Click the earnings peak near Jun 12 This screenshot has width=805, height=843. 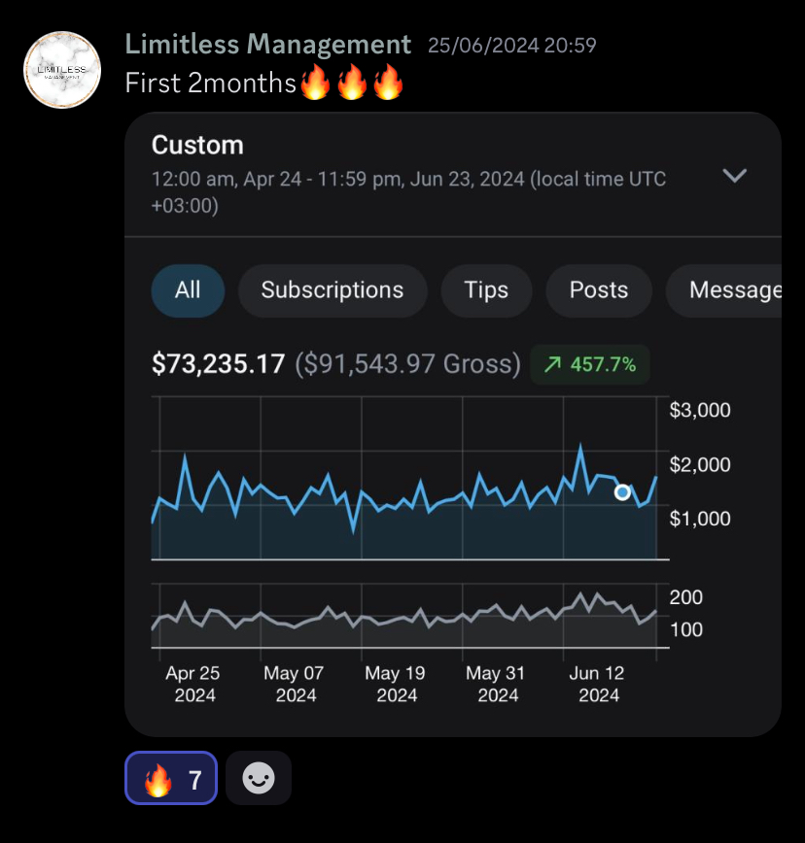coord(580,446)
